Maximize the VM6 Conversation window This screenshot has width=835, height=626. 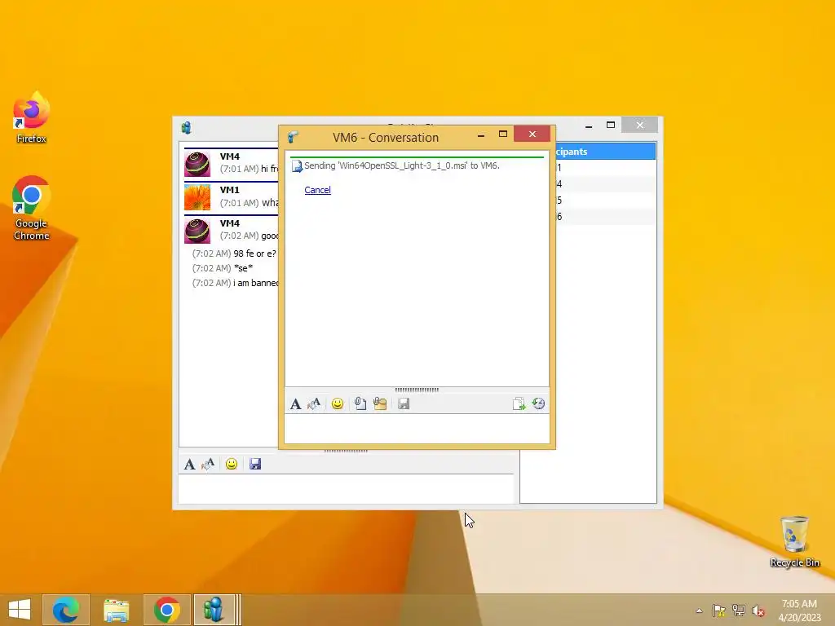click(x=502, y=134)
